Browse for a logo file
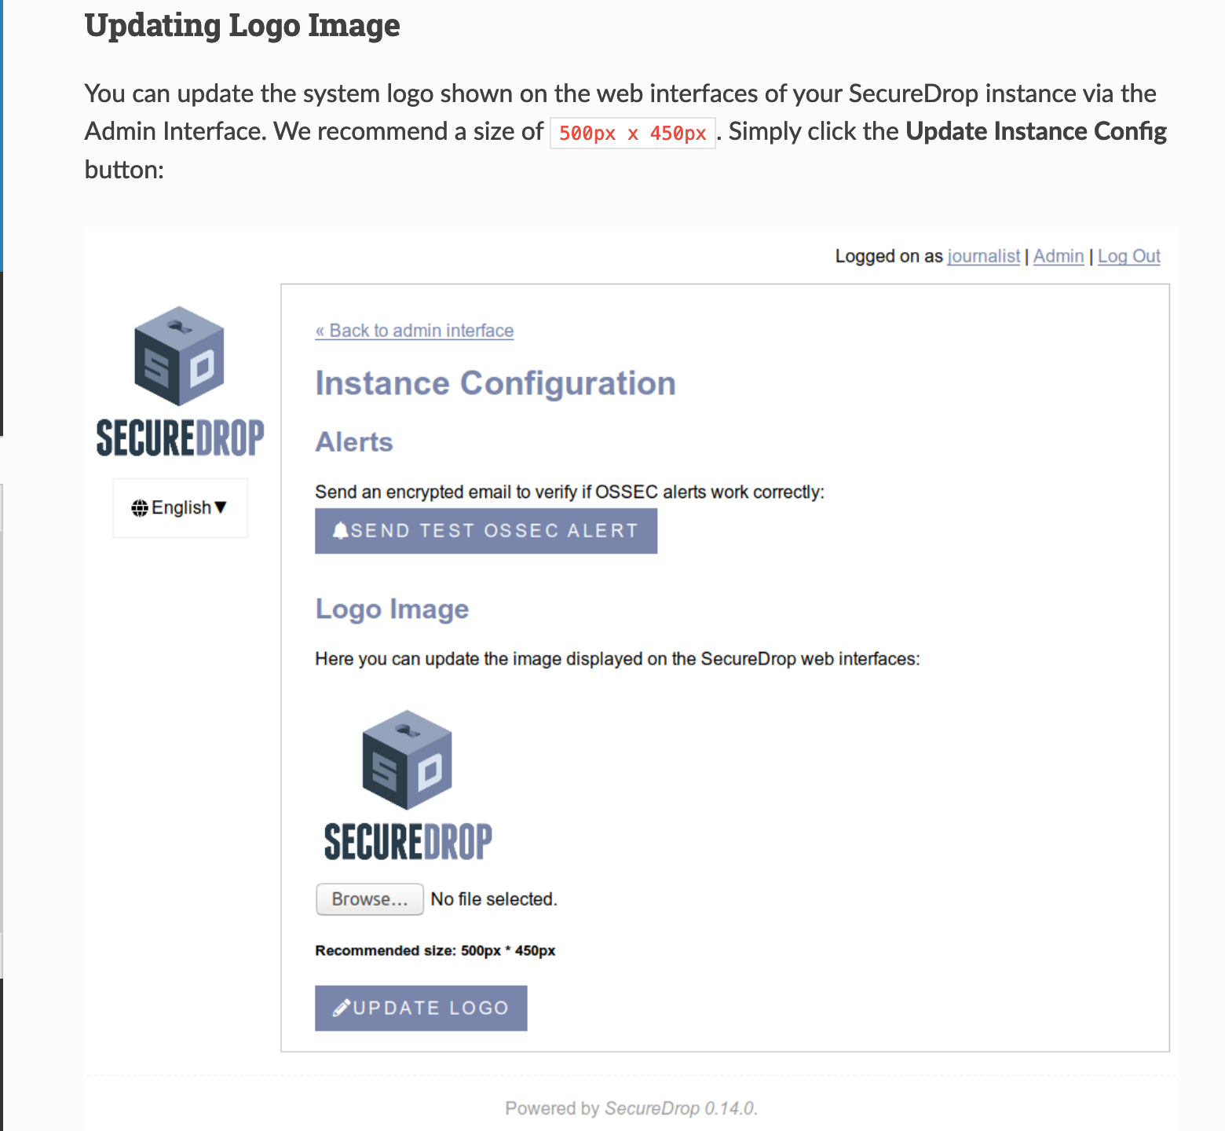Viewport: 1225px width, 1131px height. point(370,899)
